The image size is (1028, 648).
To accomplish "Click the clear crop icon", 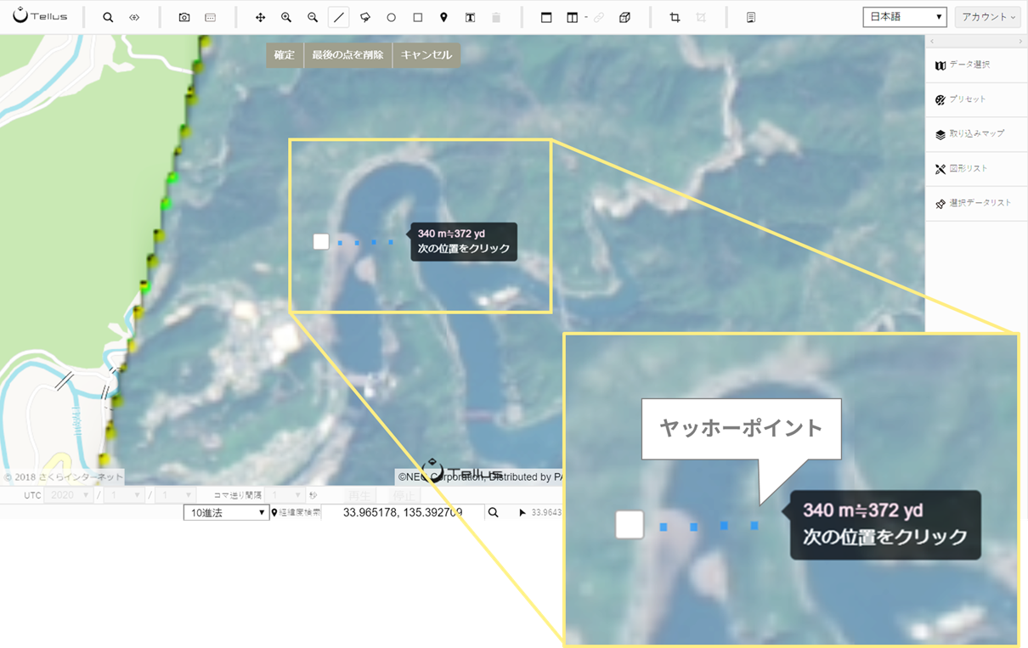I will point(701,17).
